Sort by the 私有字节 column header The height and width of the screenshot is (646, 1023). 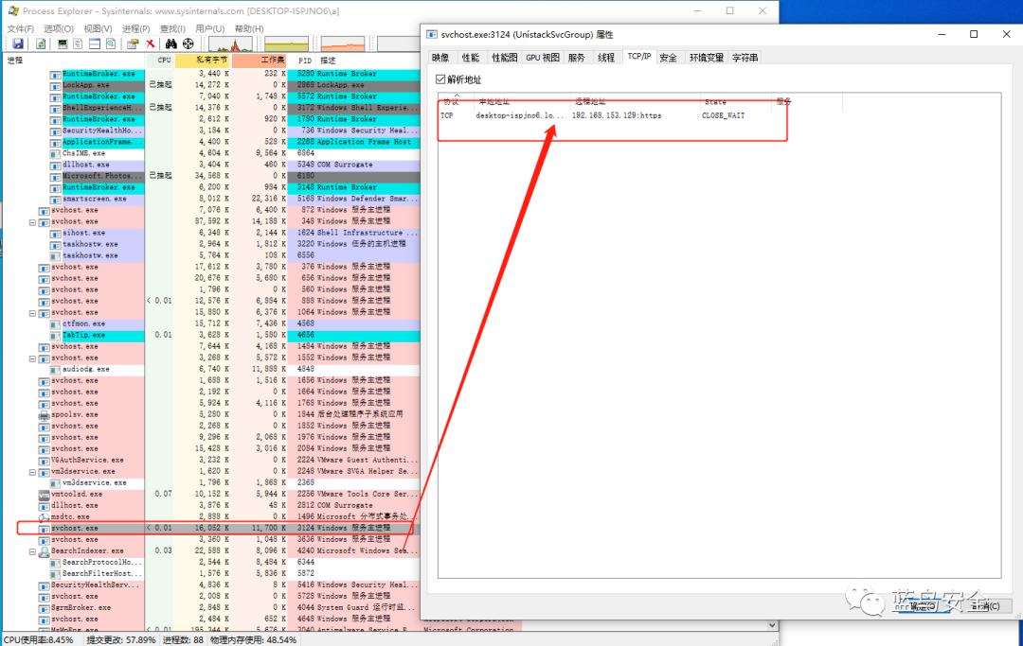[203, 60]
